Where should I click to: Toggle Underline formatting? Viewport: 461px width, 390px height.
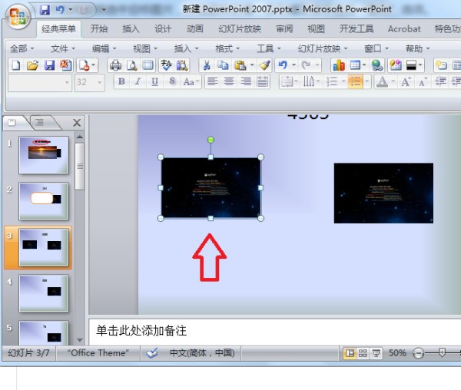155,82
